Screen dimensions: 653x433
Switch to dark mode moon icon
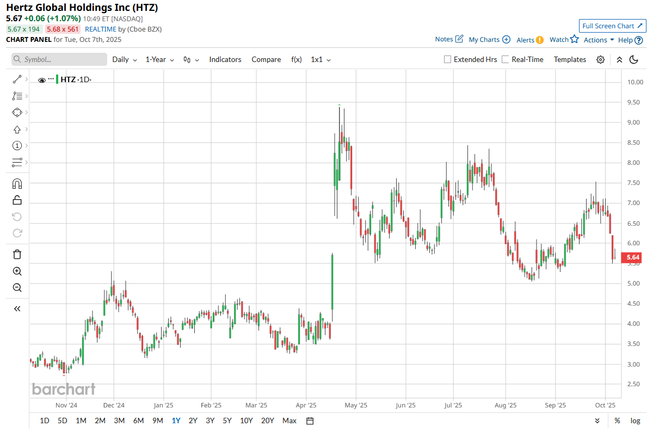(x=633, y=60)
